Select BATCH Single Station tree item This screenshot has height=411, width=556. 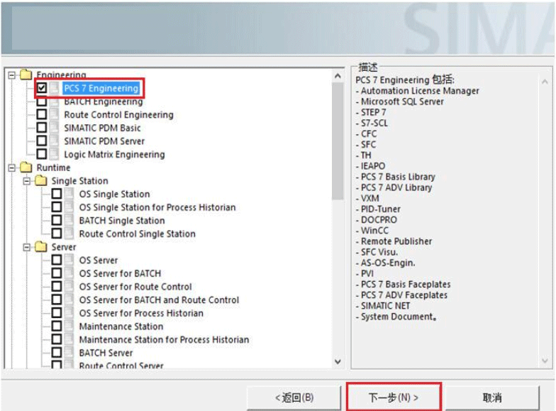122,220
